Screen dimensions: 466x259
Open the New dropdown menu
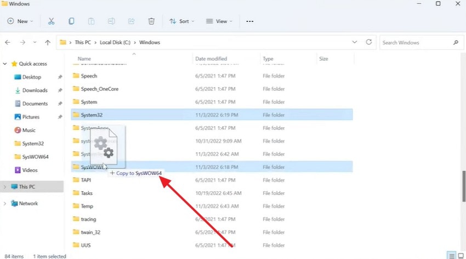[x=20, y=21]
